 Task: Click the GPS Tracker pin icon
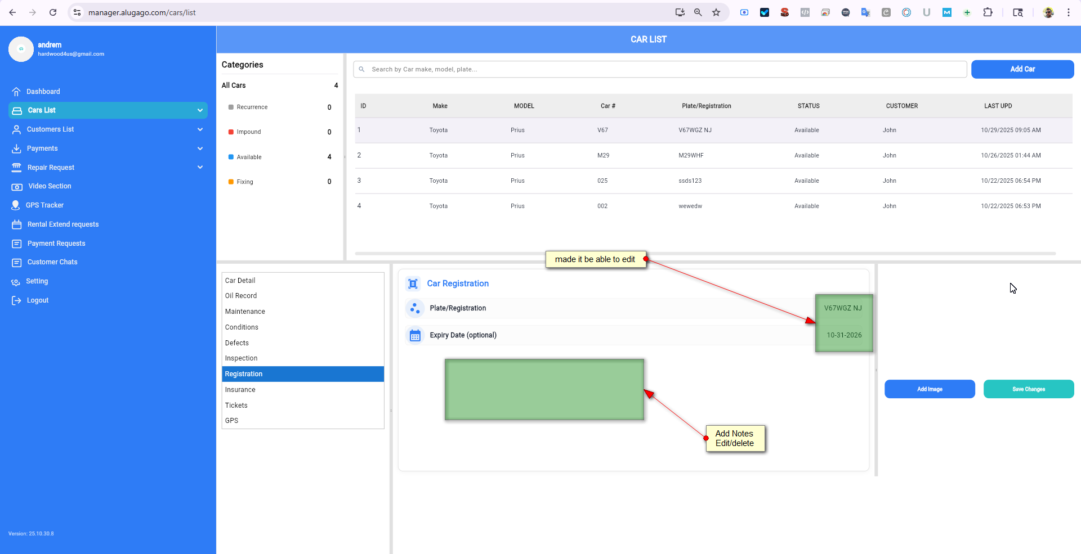pos(16,205)
